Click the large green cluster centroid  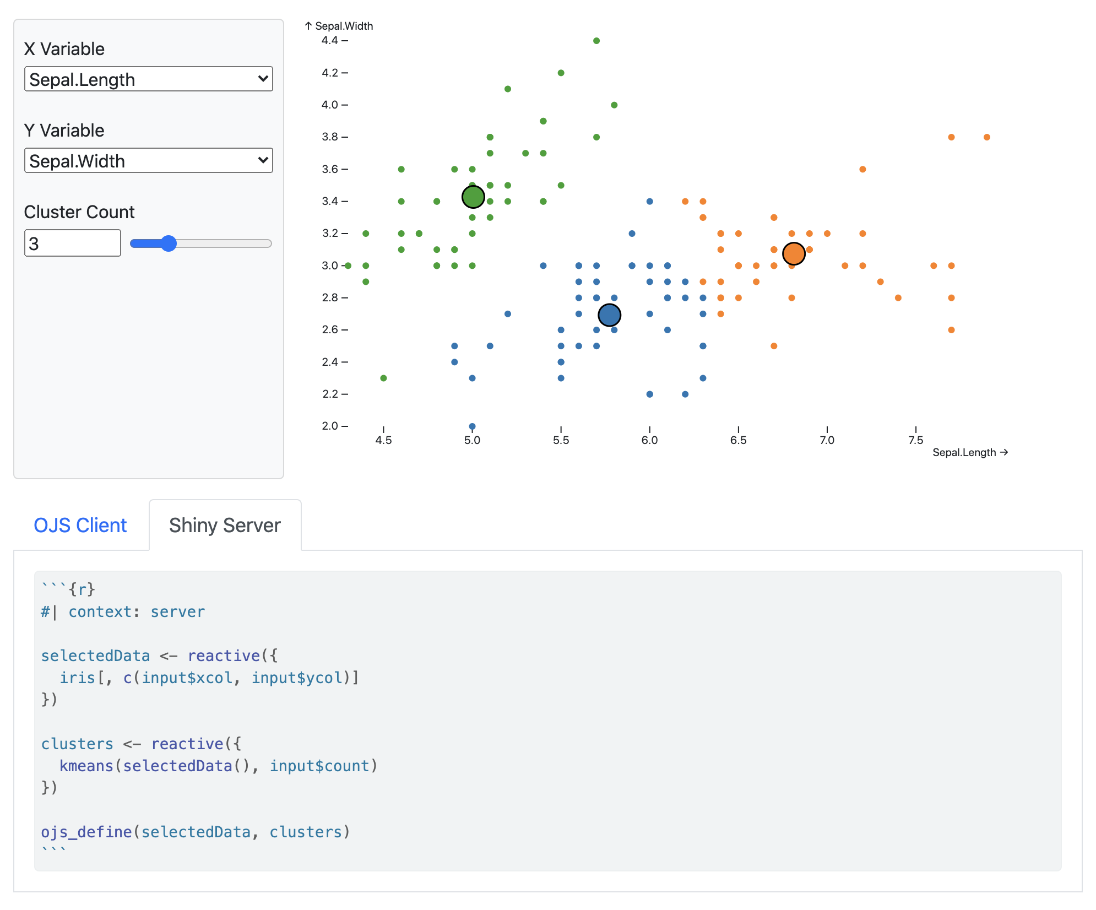click(x=473, y=197)
